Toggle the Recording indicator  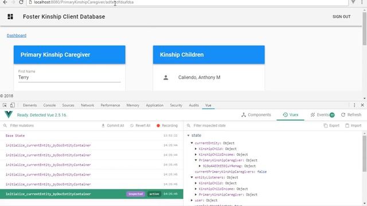click(167, 125)
